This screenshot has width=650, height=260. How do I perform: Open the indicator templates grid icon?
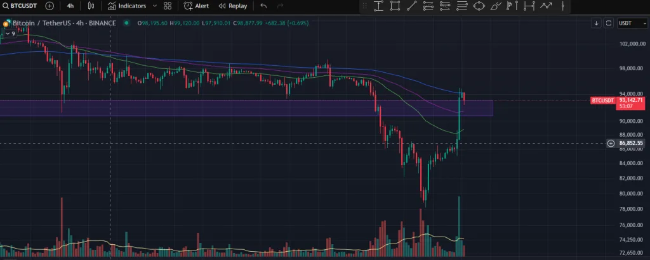[x=168, y=6]
